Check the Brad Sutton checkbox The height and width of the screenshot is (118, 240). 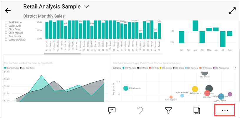6,22
